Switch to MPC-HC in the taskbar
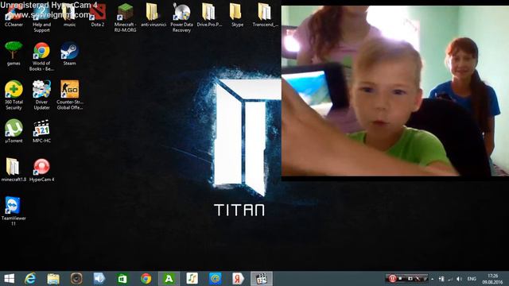The image size is (509, 286). (x=262, y=279)
